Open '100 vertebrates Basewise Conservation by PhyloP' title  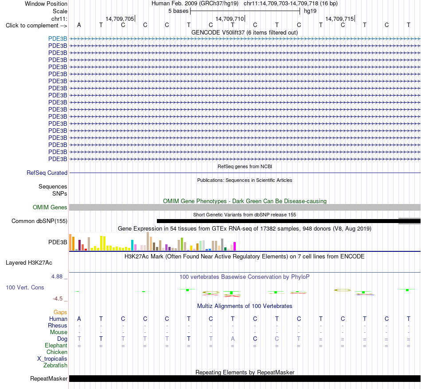(x=244, y=277)
